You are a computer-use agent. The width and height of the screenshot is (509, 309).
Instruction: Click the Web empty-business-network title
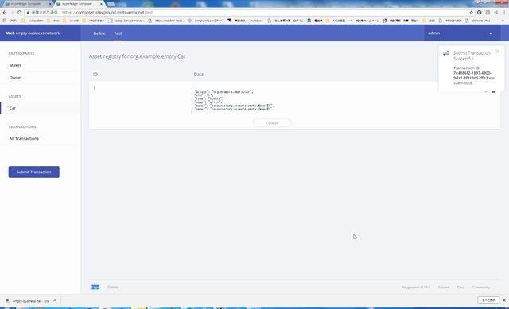coord(33,33)
